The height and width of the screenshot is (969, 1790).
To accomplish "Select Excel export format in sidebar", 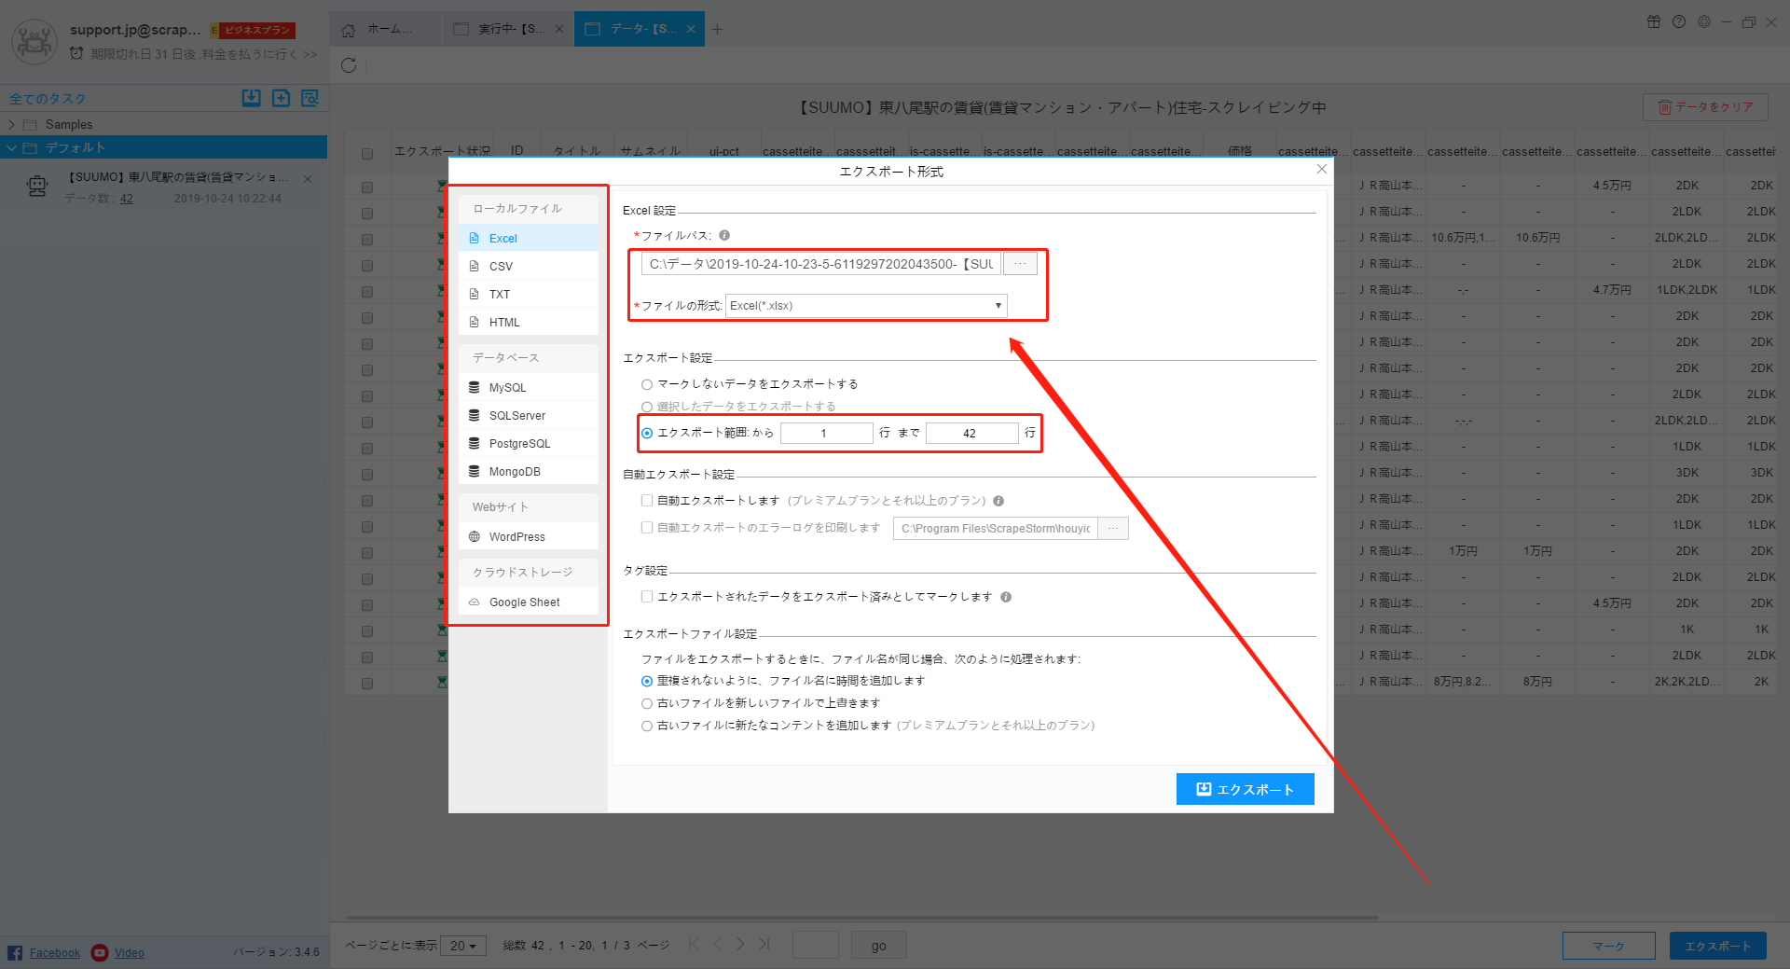I will [x=528, y=238].
